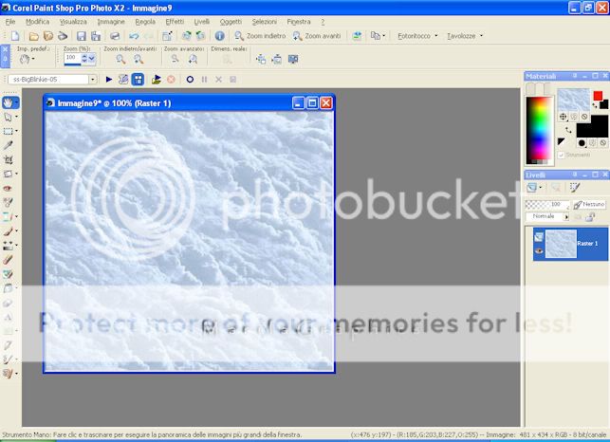Click the Fit window to image icon
610x442 pixels.
(261, 59)
